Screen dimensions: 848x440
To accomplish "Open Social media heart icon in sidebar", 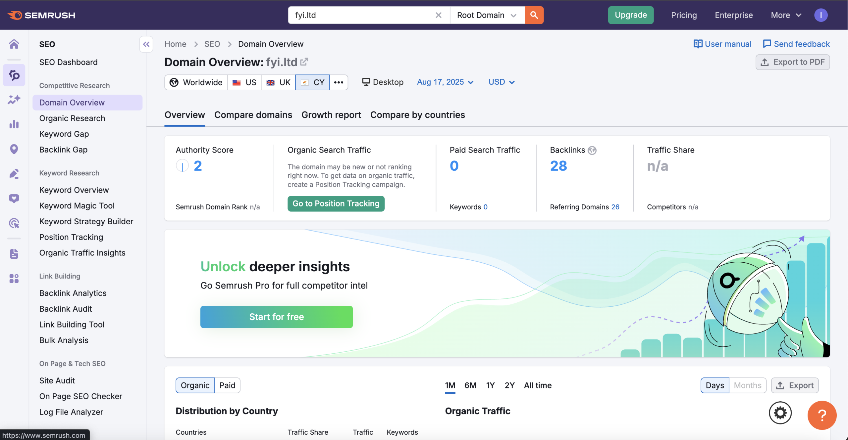I will [14, 198].
